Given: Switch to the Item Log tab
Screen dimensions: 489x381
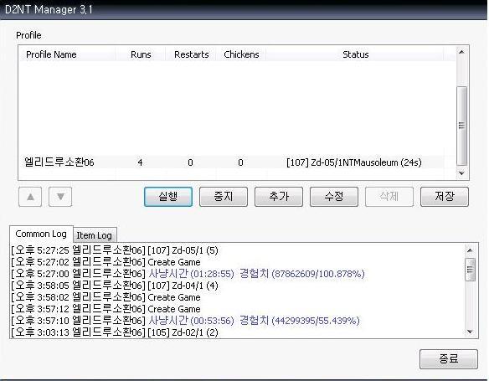Looking at the screenshot, I should 94,235.
